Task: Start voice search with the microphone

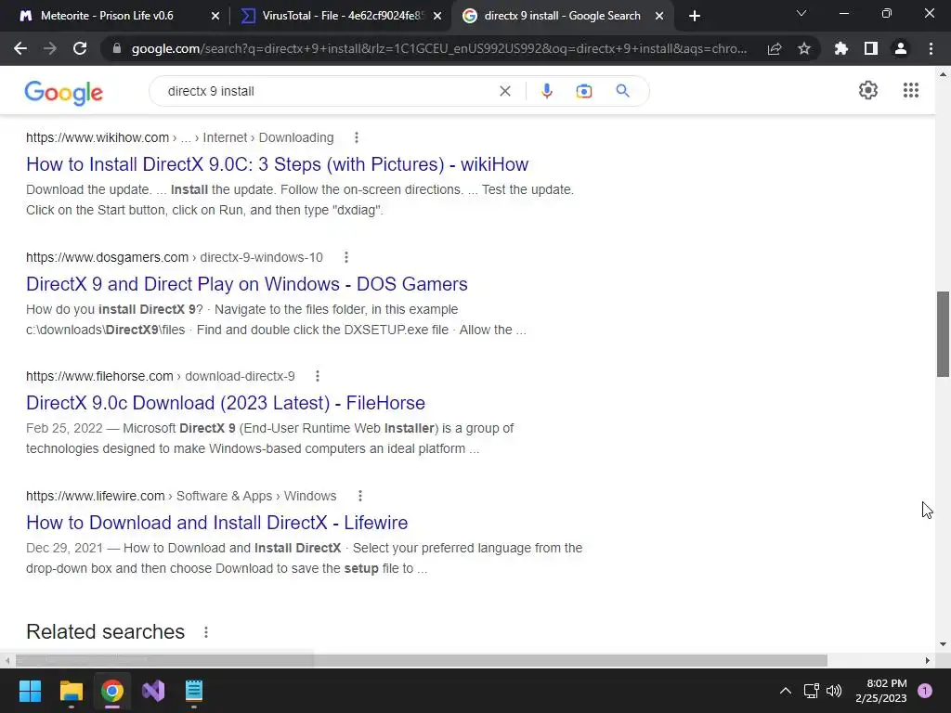Action: (x=546, y=91)
